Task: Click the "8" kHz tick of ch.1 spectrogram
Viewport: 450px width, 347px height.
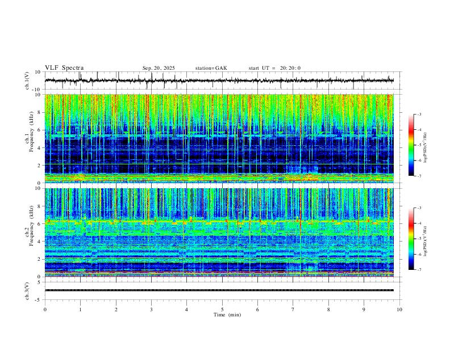Action: pos(40,112)
